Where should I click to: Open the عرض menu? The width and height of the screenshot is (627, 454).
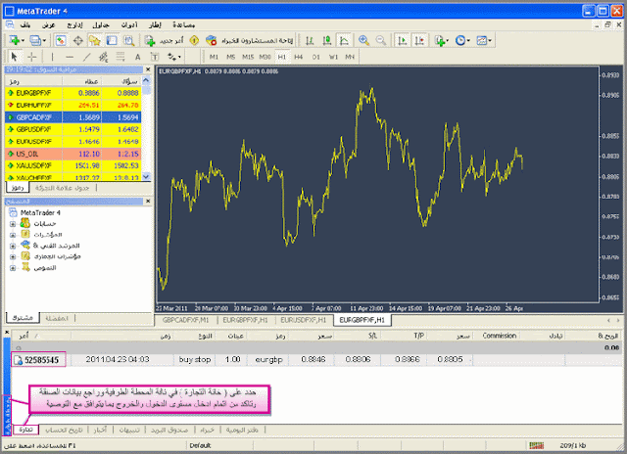[49, 24]
